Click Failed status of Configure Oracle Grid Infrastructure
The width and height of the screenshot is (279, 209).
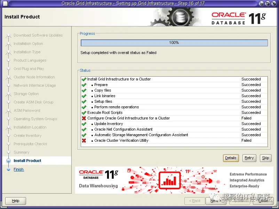(x=246, y=118)
